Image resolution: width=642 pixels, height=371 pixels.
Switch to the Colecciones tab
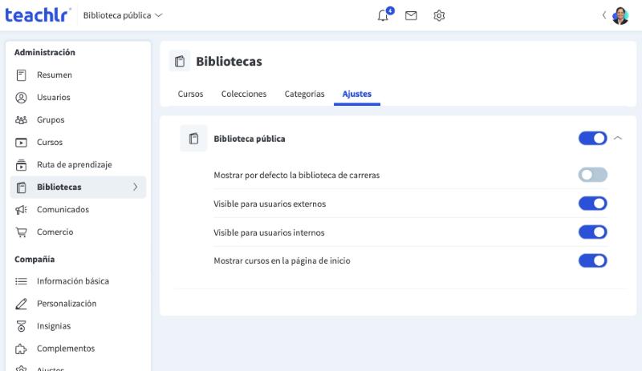coord(244,94)
